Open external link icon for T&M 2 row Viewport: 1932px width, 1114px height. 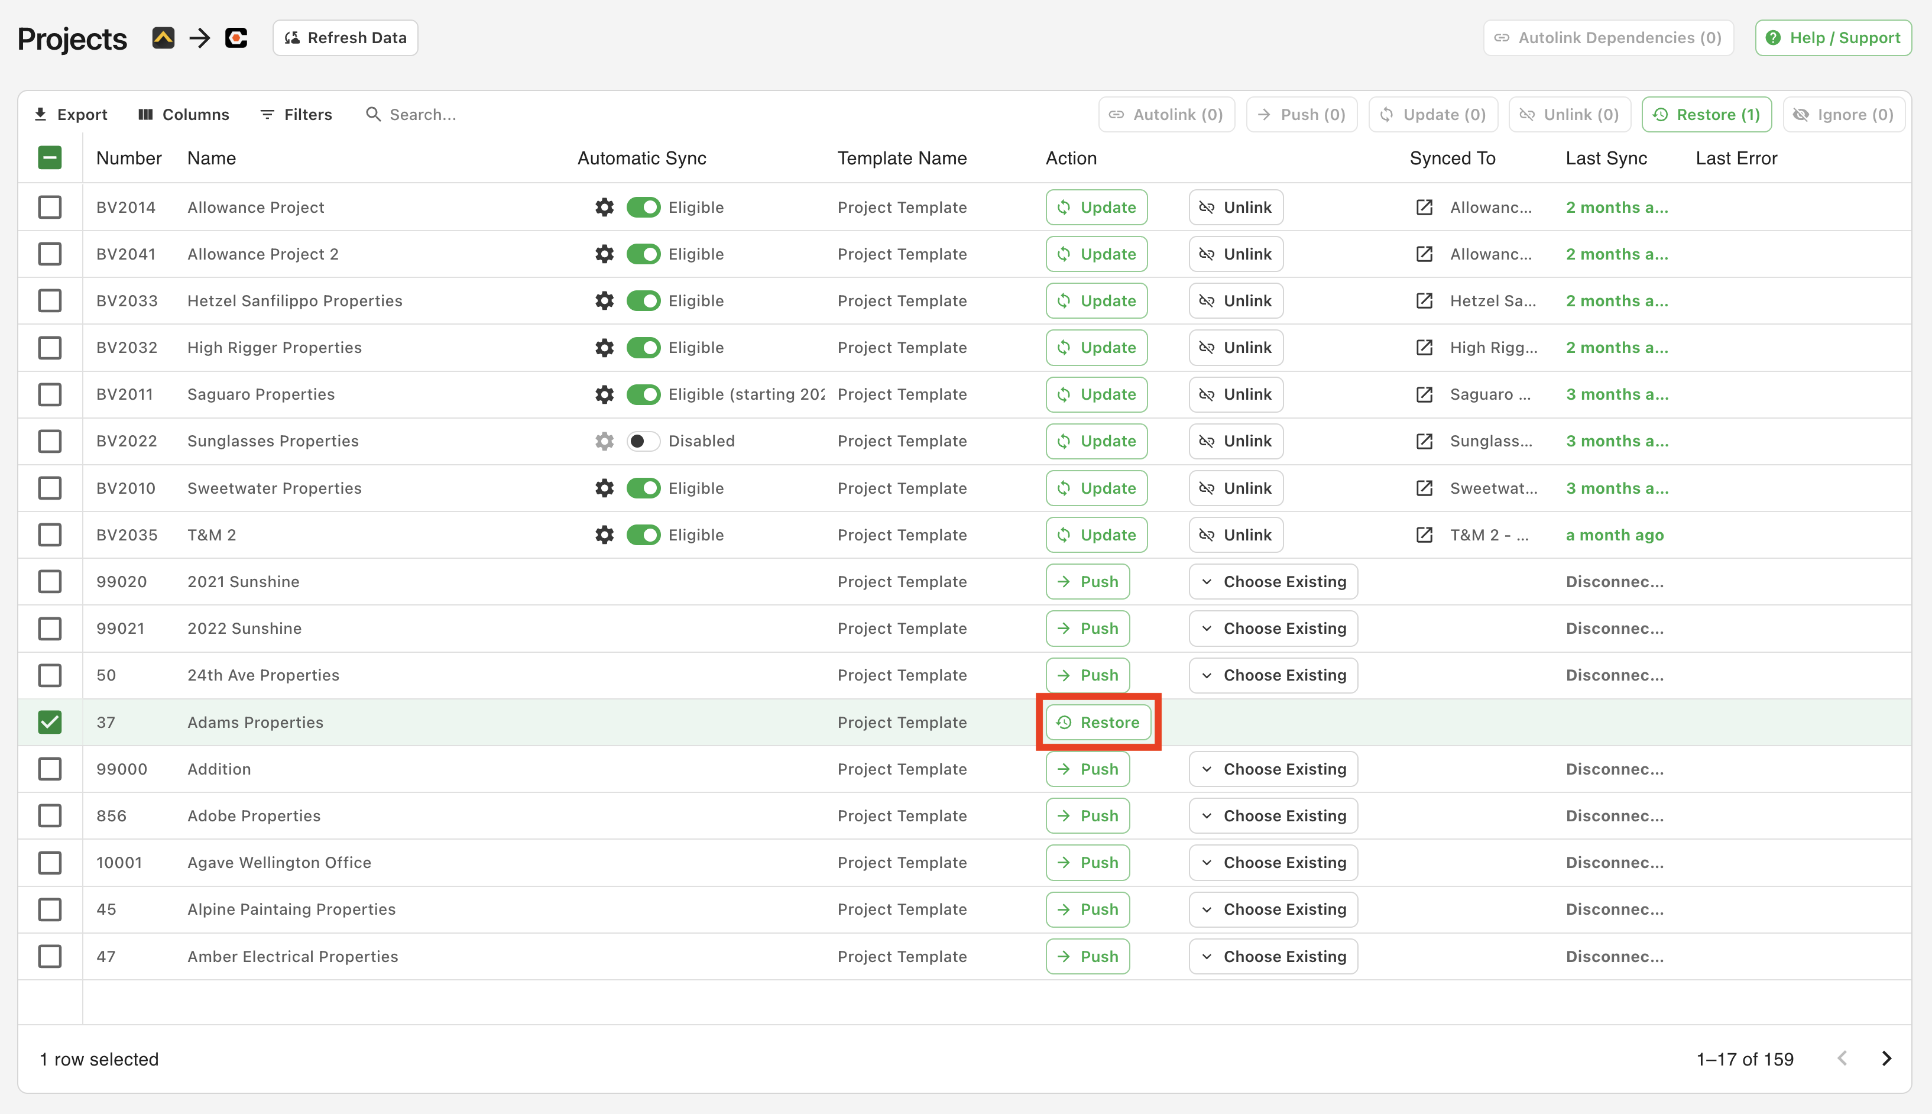tap(1424, 535)
